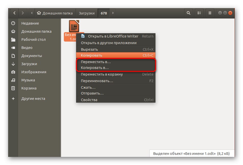243x165 pixels.
Task: Click the Music note icon in sidebar
Action: point(13,80)
